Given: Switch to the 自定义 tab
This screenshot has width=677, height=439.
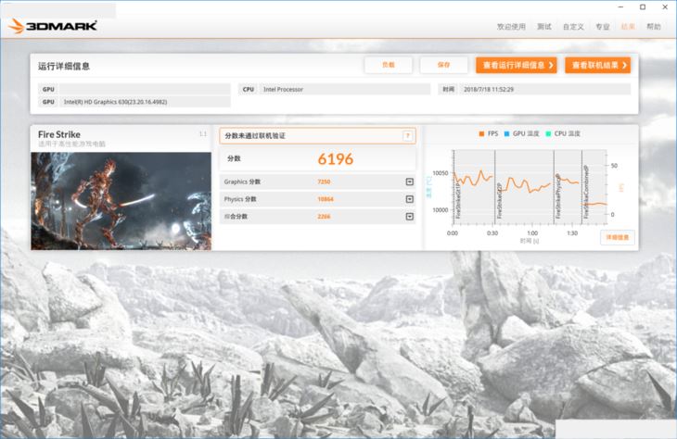Looking at the screenshot, I should pos(573,27).
